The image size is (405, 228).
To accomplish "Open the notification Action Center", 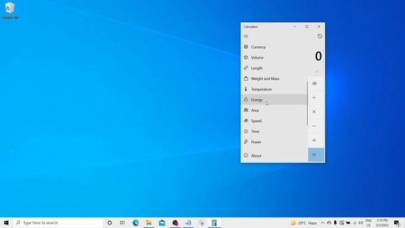I will pos(397,223).
